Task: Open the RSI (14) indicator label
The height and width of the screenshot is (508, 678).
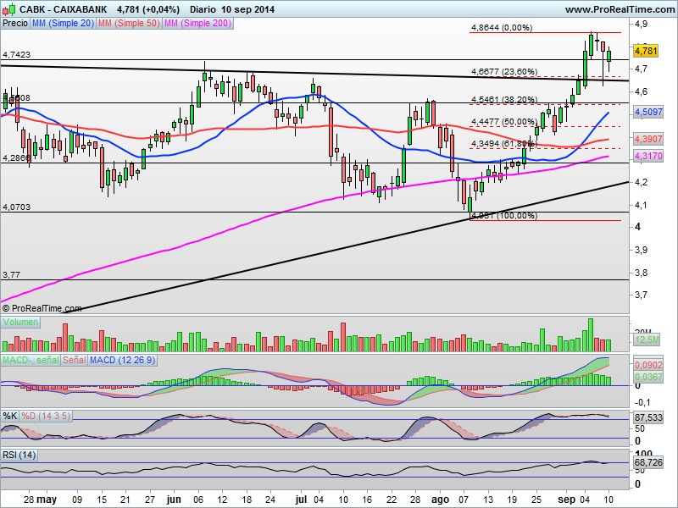Action: (x=19, y=455)
